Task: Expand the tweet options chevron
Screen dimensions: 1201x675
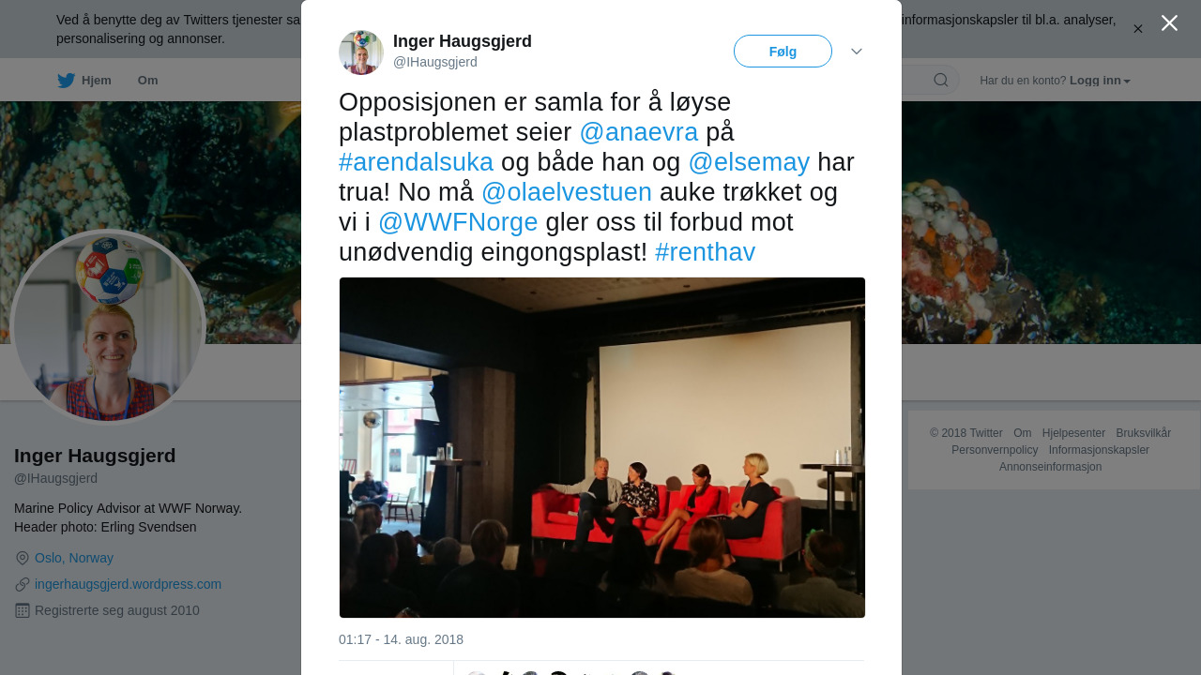Action: (857, 52)
